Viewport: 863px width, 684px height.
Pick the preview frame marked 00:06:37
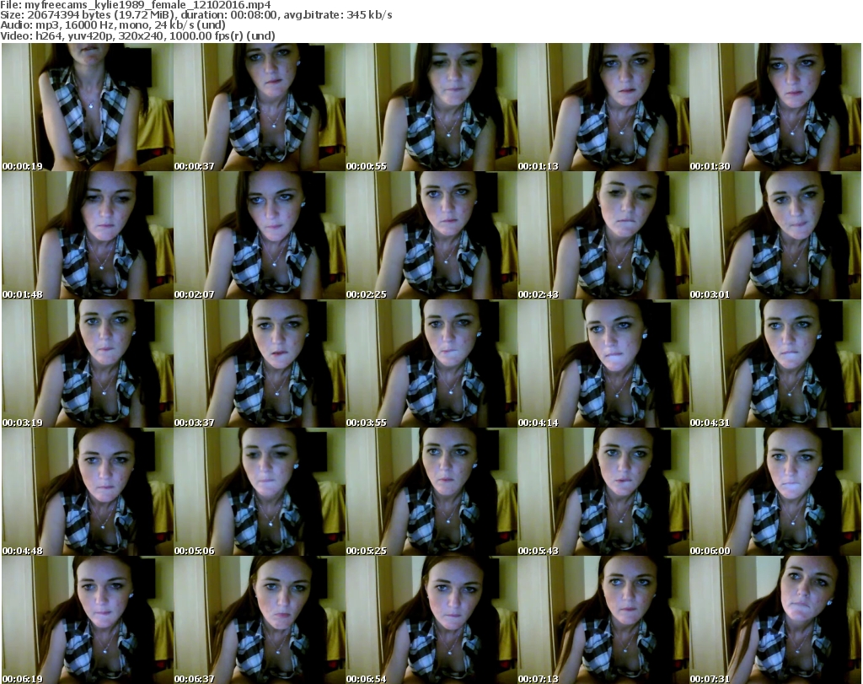(x=260, y=620)
